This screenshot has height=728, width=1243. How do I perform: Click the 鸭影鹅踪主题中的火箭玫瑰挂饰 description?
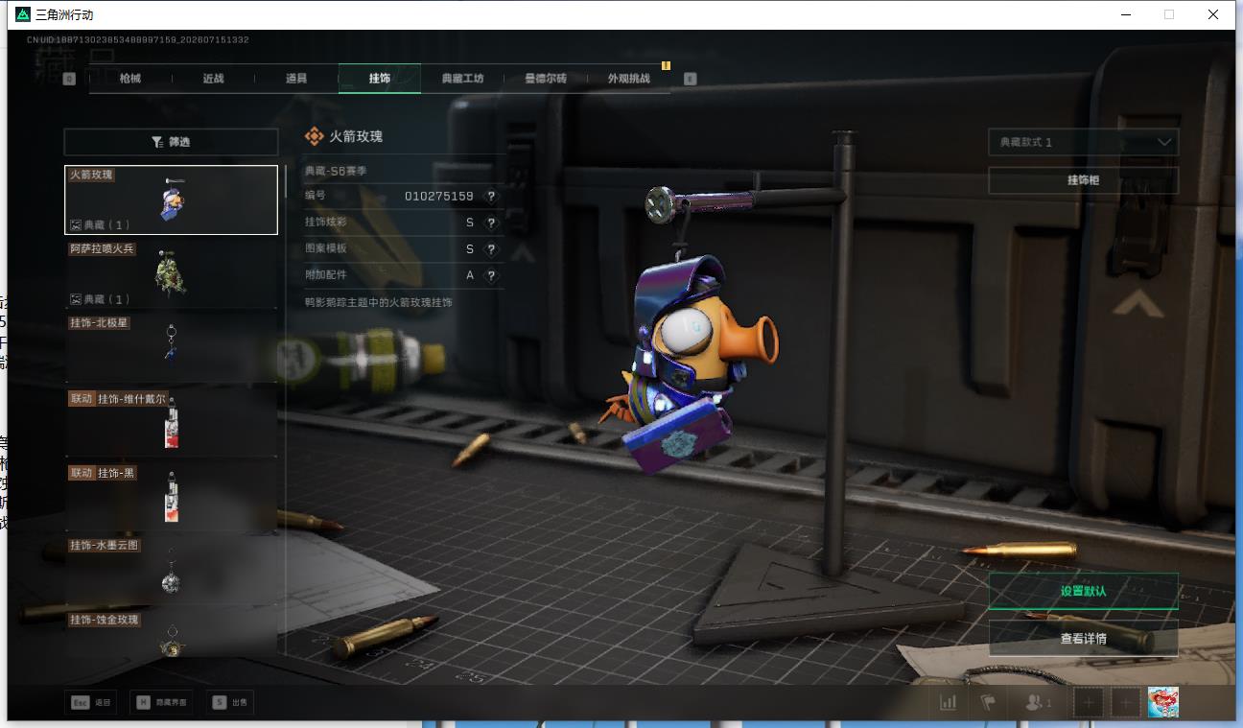(378, 302)
